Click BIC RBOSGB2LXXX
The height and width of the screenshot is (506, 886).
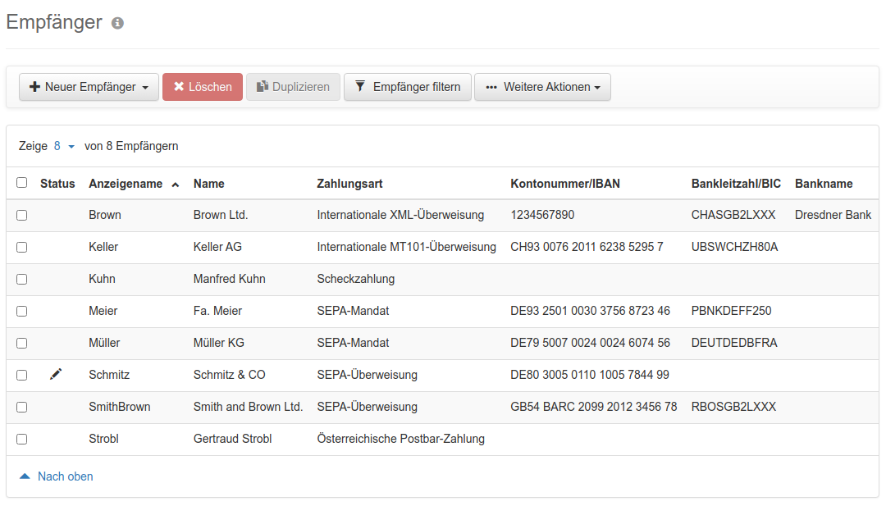(x=733, y=407)
